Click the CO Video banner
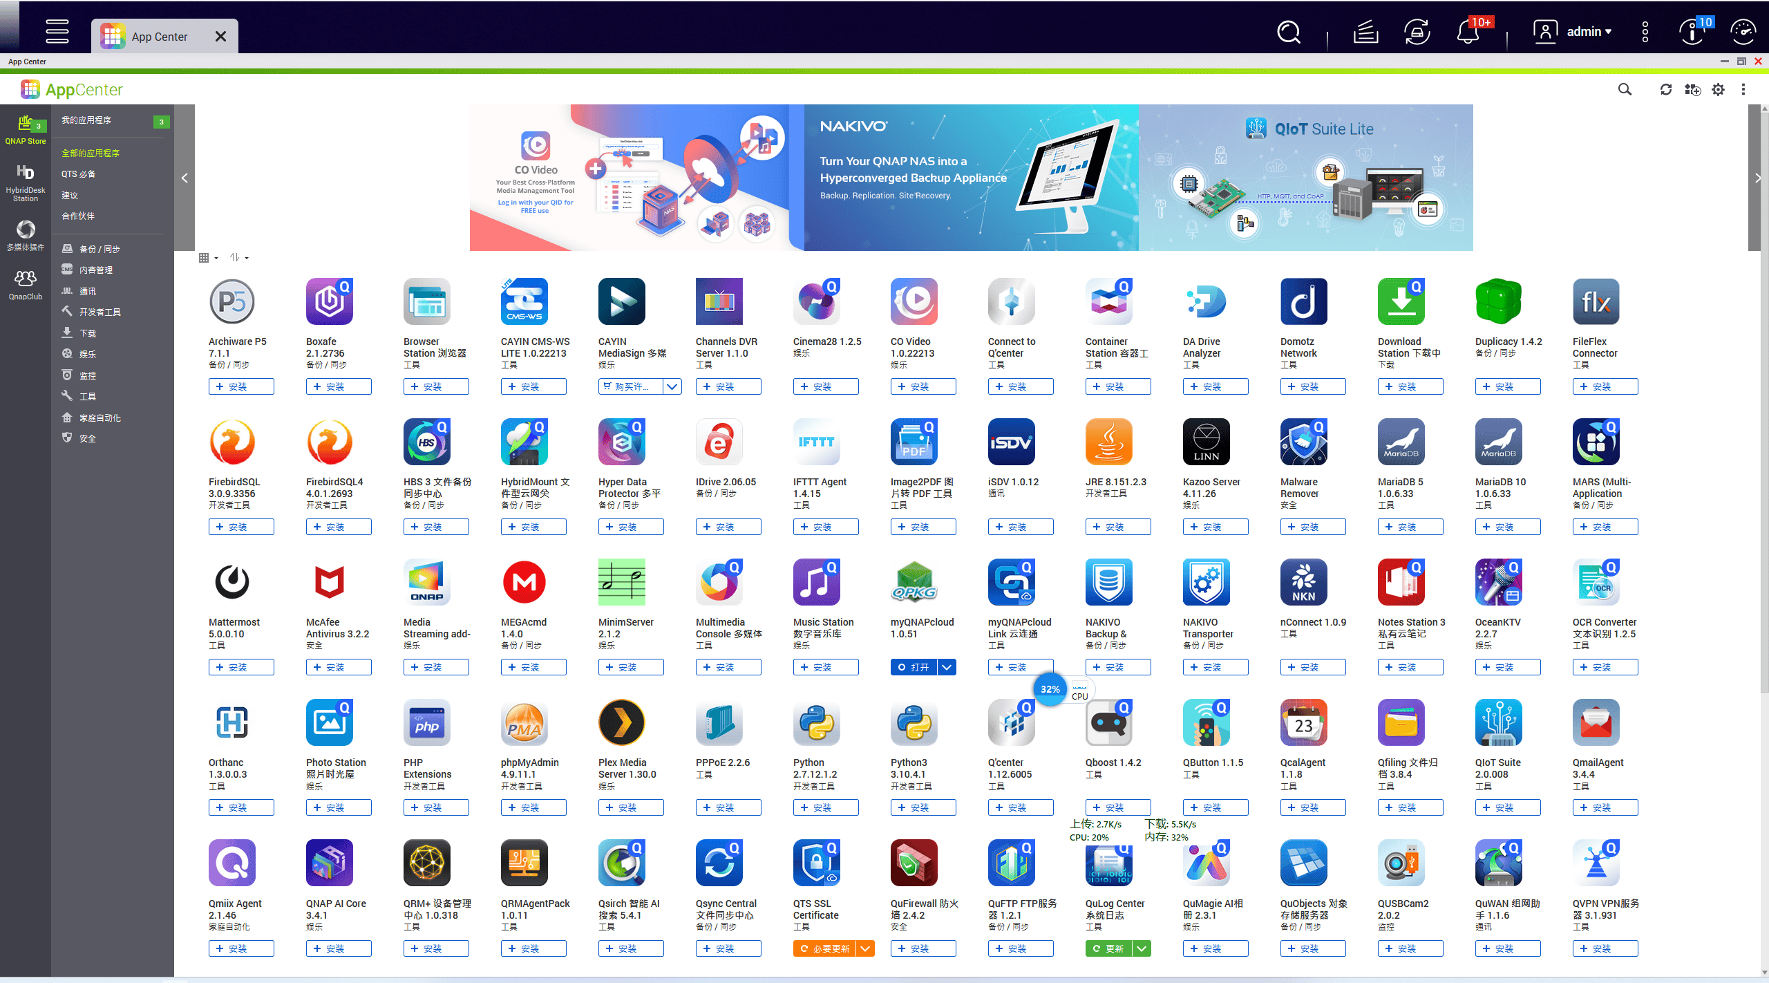Screen dimensions: 1769x983 (636, 178)
